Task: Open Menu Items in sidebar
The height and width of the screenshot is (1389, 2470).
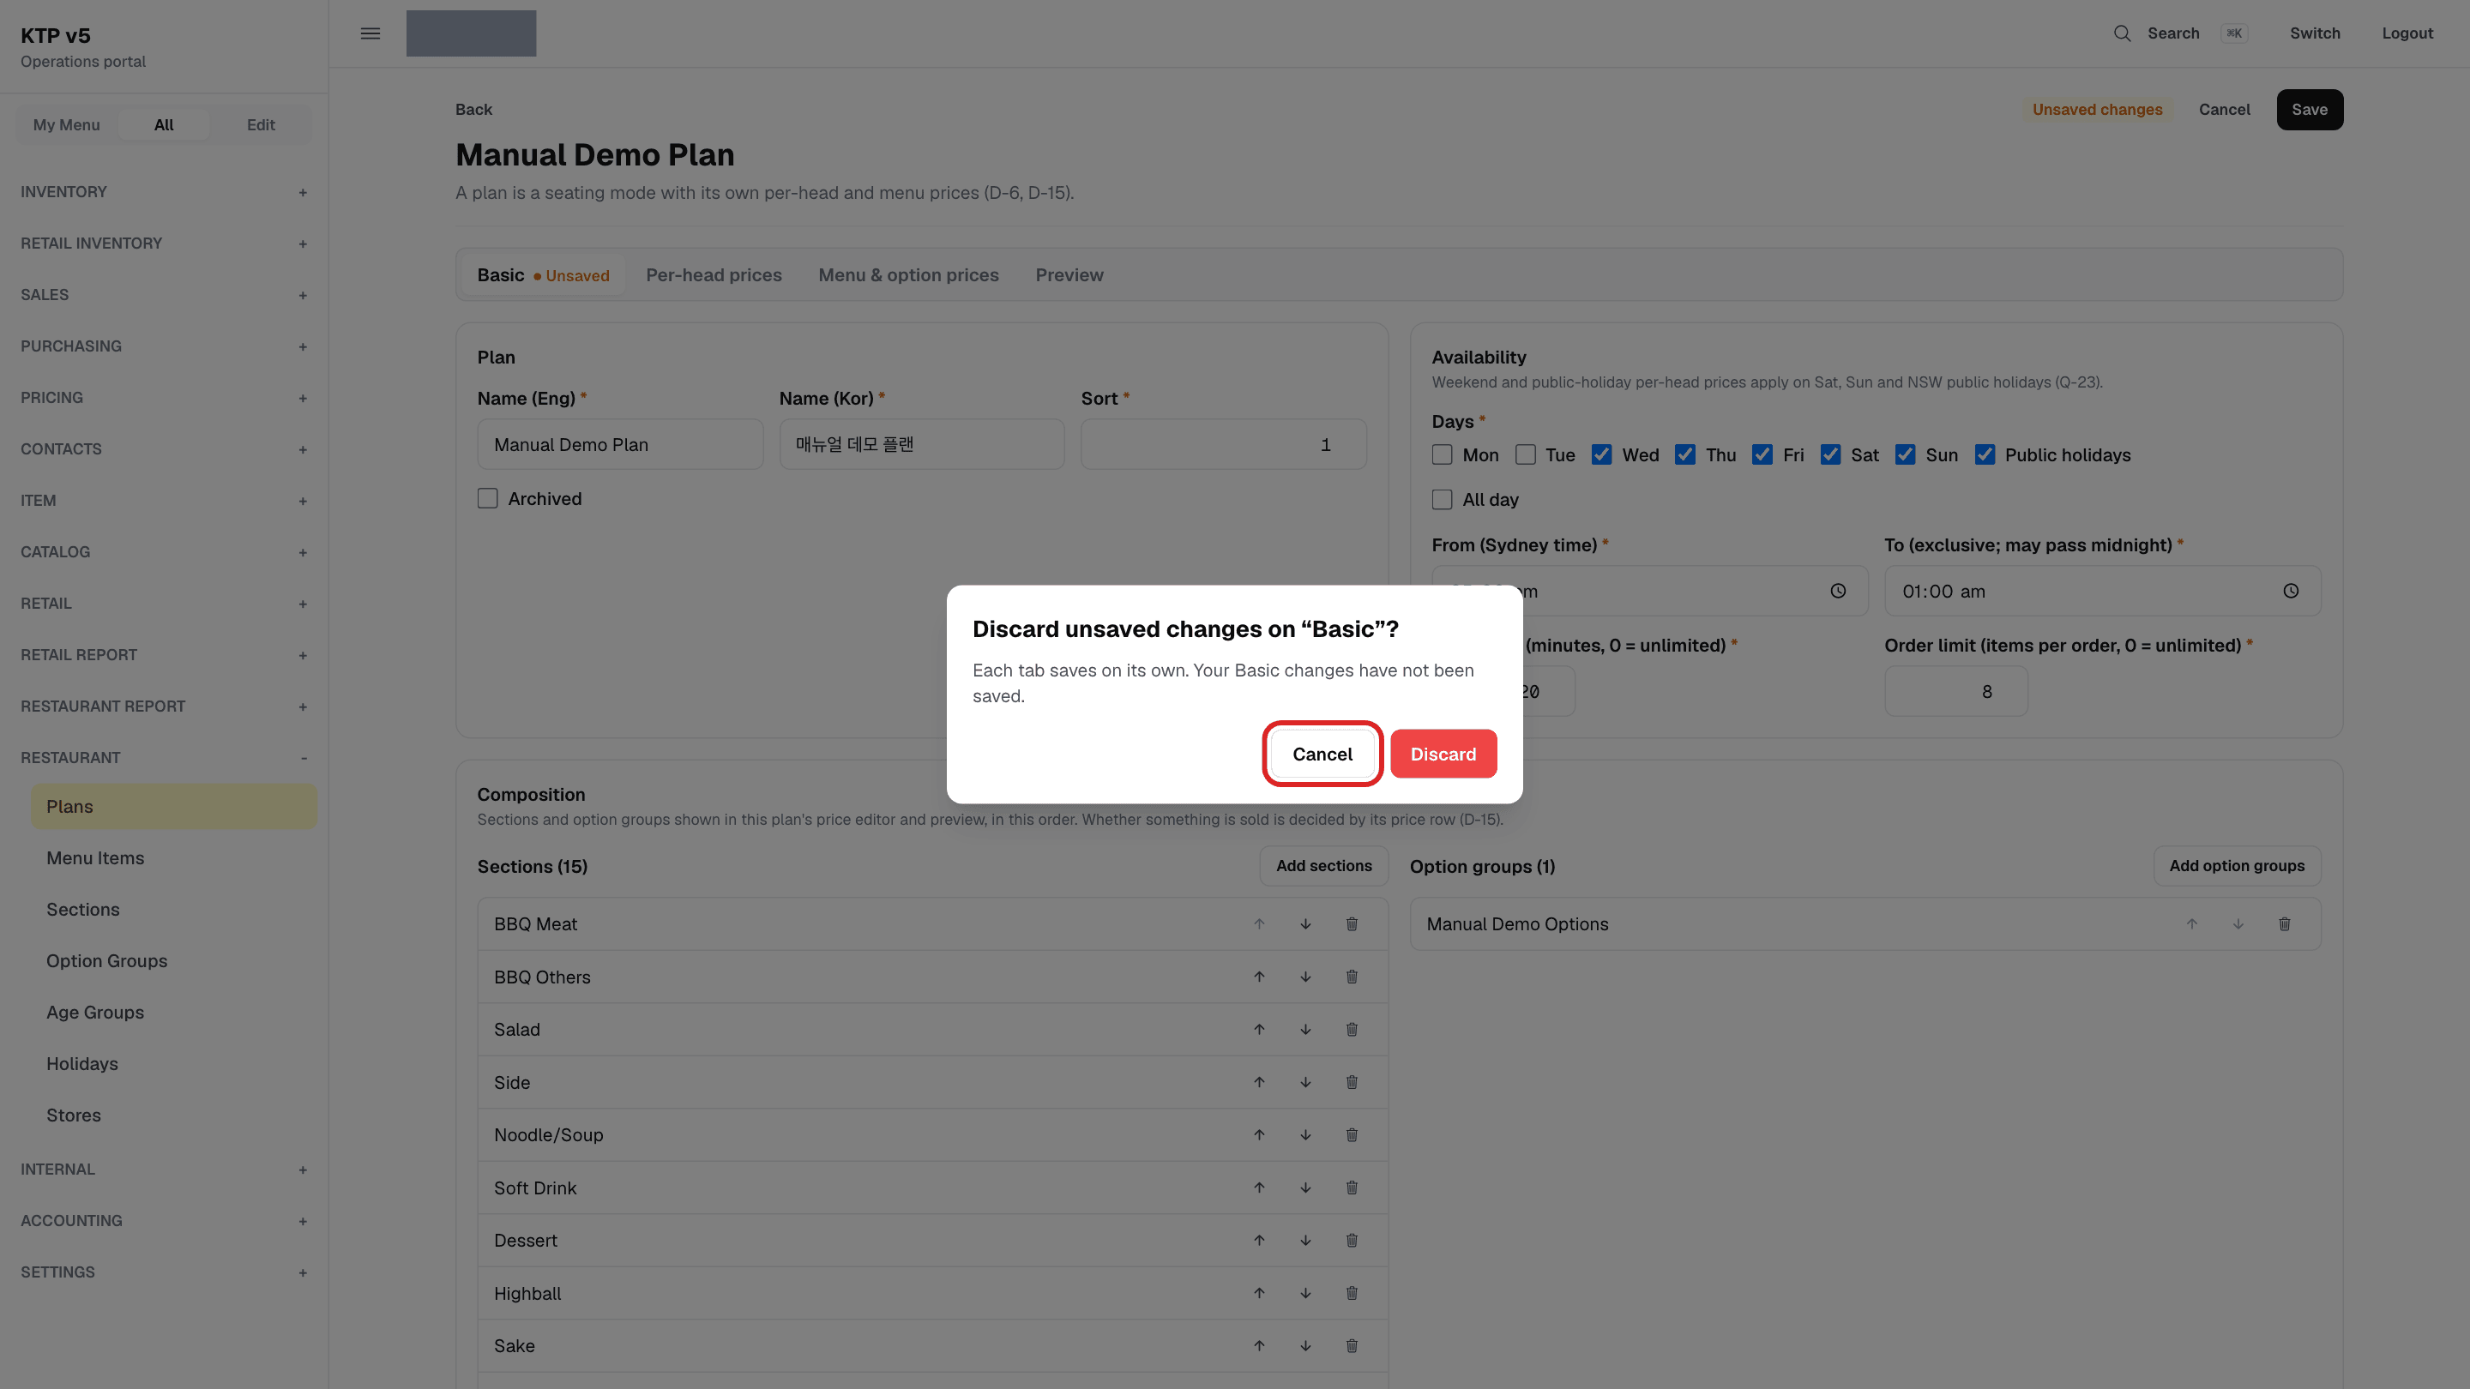Action: coord(95,858)
